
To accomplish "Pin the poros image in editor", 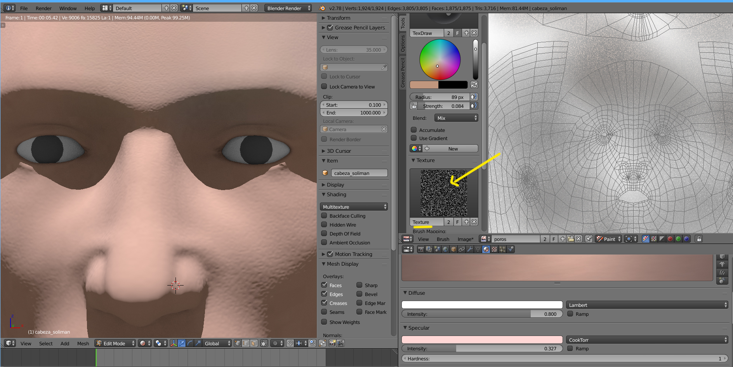I will point(589,239).
